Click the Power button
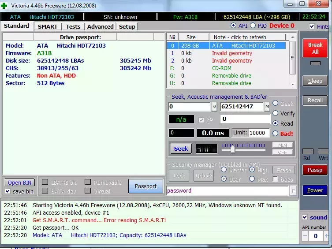The height and width of the screenshot is (249, 332). [x=315, y=190]
